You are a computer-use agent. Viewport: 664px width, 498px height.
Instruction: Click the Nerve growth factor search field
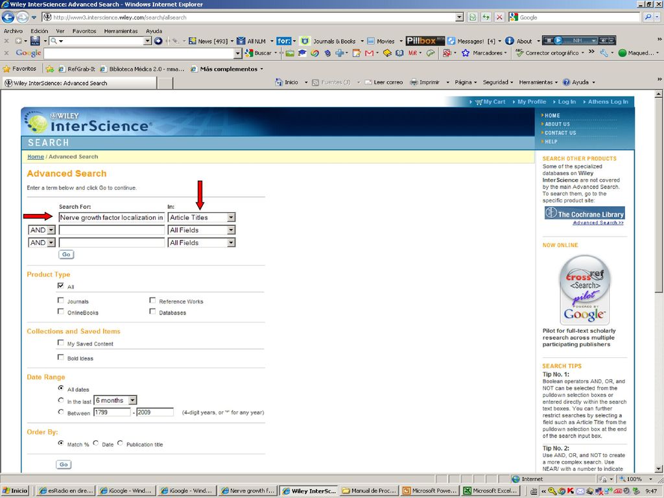pyautogui.click(x=112, y=217)
